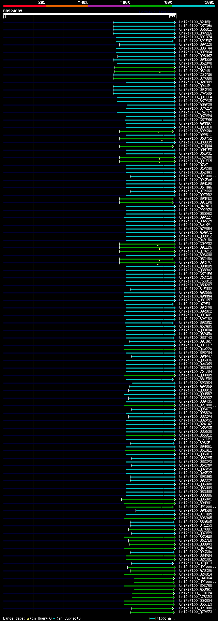Click the UniRef100_Q8GUV1 label
The height and width of the screenshot is (621, 218).
[x=196, y=499]
